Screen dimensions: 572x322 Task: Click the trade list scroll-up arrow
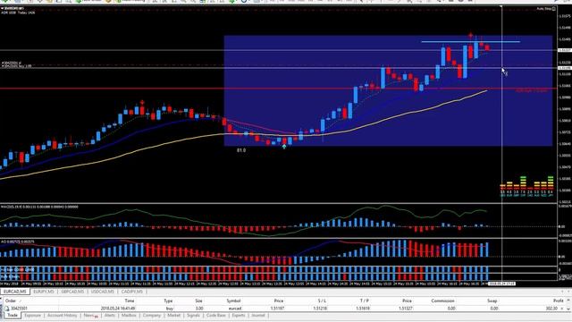point(568,301)
